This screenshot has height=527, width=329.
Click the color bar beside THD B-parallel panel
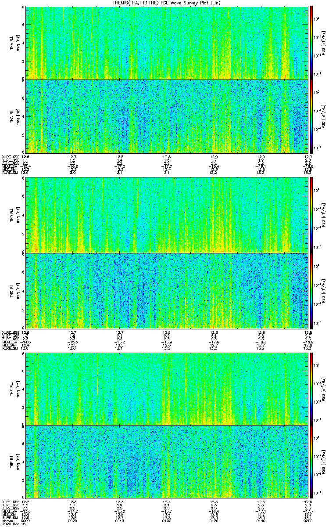[312, 291]
